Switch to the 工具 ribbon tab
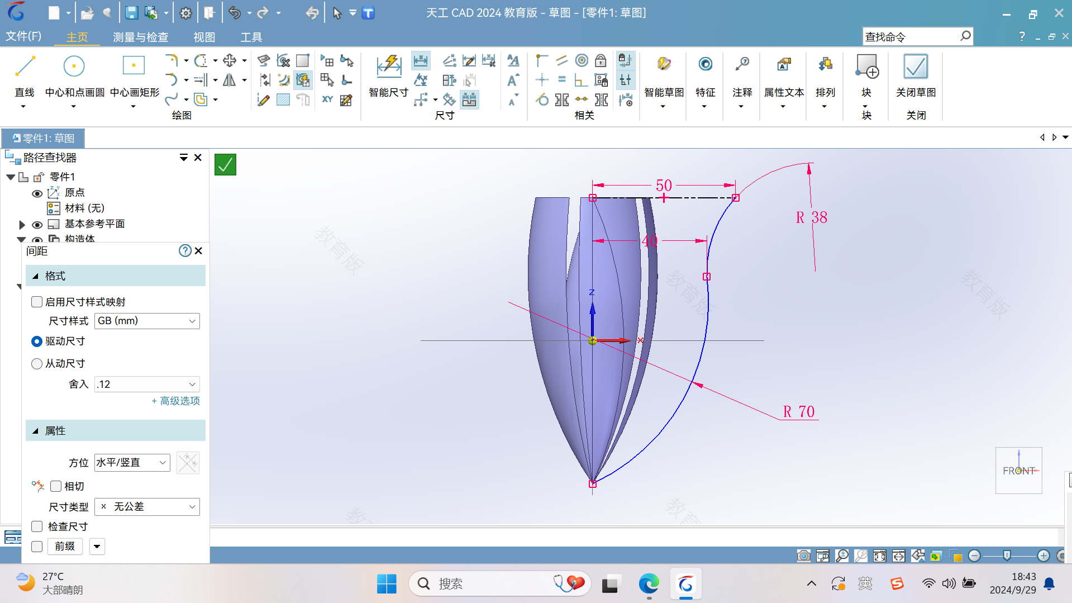1072x603 pixels. click(251, 37)
